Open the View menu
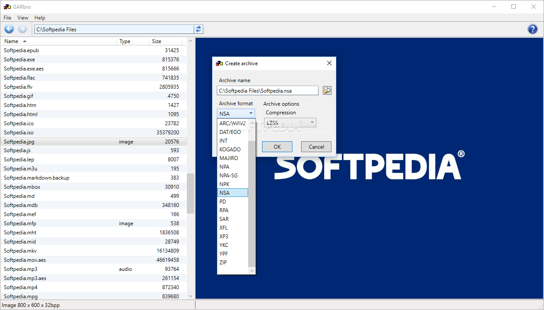Image resolution: width=544 pixels, height=310 pixels. (x=23, y=18)
